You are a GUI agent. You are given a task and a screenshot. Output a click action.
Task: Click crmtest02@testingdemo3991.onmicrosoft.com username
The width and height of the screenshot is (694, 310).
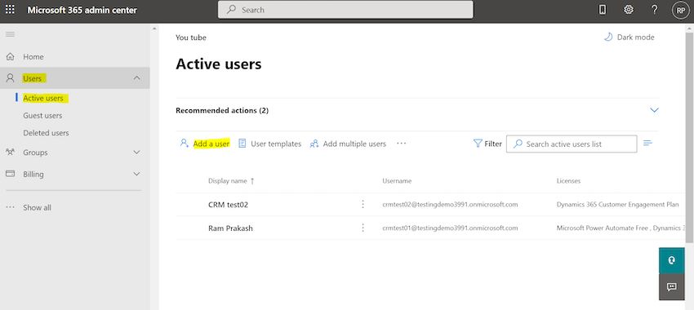point(450,204)
